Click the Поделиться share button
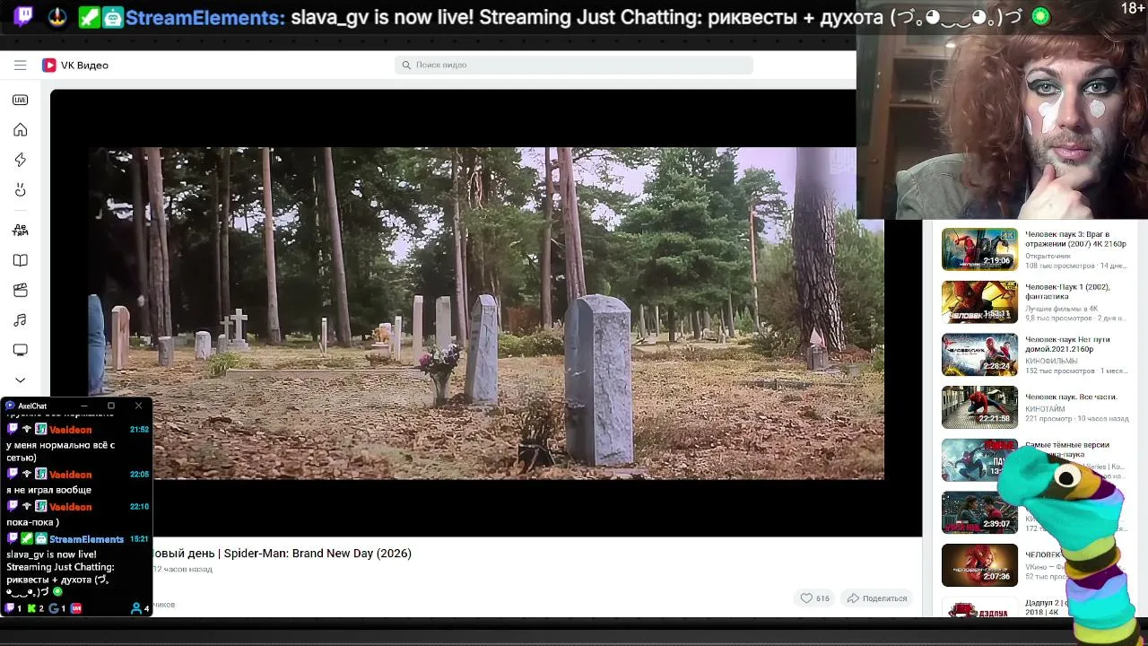The image size is (1148, 646). [877, 598]
